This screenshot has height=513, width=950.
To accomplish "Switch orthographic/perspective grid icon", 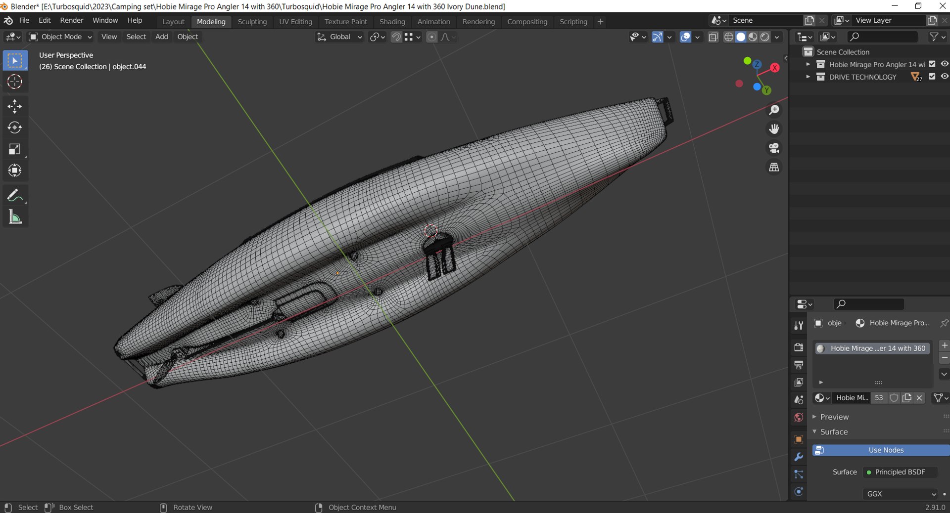I will pyautogui.click(x=774, y=167).
